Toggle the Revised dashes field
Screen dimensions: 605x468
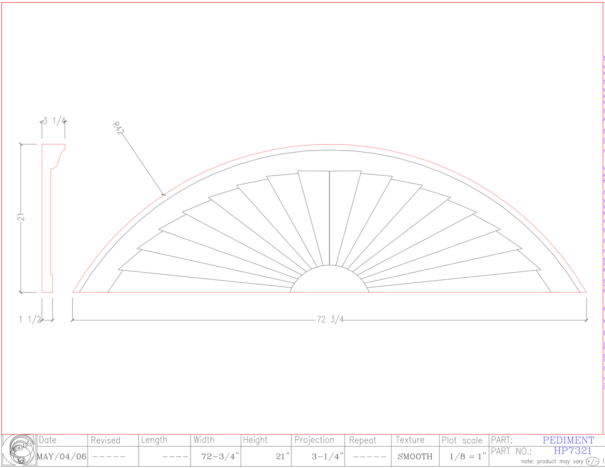click(x=109, y=456)
